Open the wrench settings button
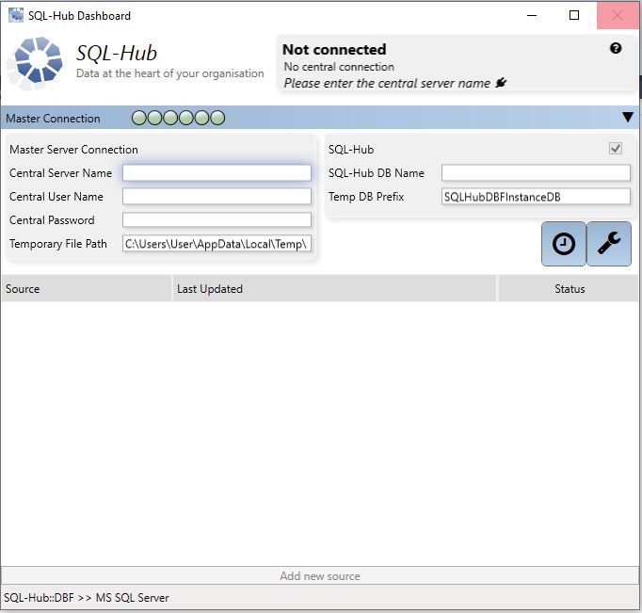Screen dimensions: 642x613 click(x=609, y=244)
